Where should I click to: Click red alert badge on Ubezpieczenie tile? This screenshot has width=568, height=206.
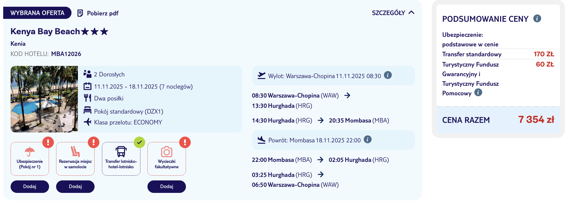[x=48, y=142]
